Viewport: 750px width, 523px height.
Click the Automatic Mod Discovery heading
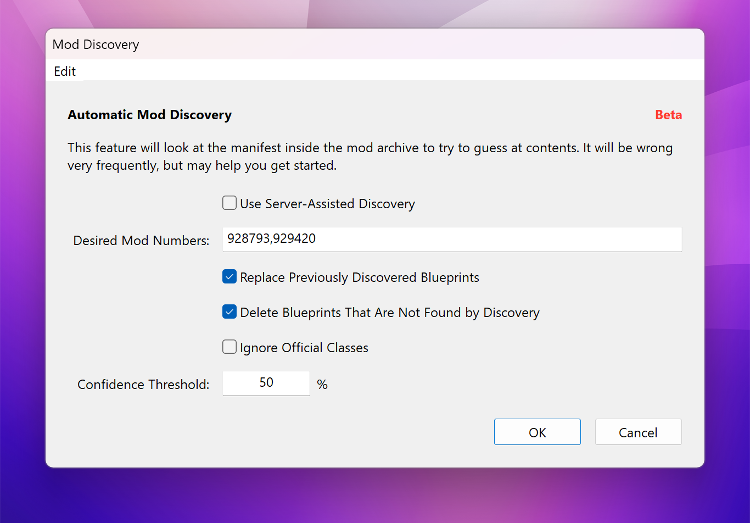point(149,115)
